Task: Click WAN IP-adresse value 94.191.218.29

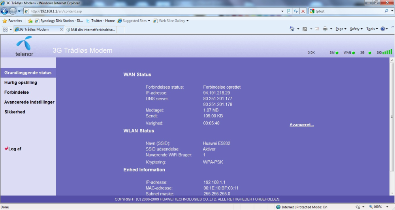Action: pyautogui.click(x=216, y=93)
